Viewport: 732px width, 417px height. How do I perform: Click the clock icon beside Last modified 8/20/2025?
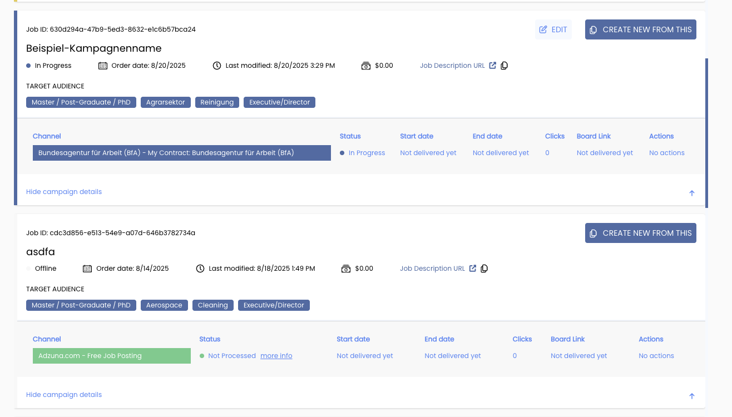pos(217,66)
